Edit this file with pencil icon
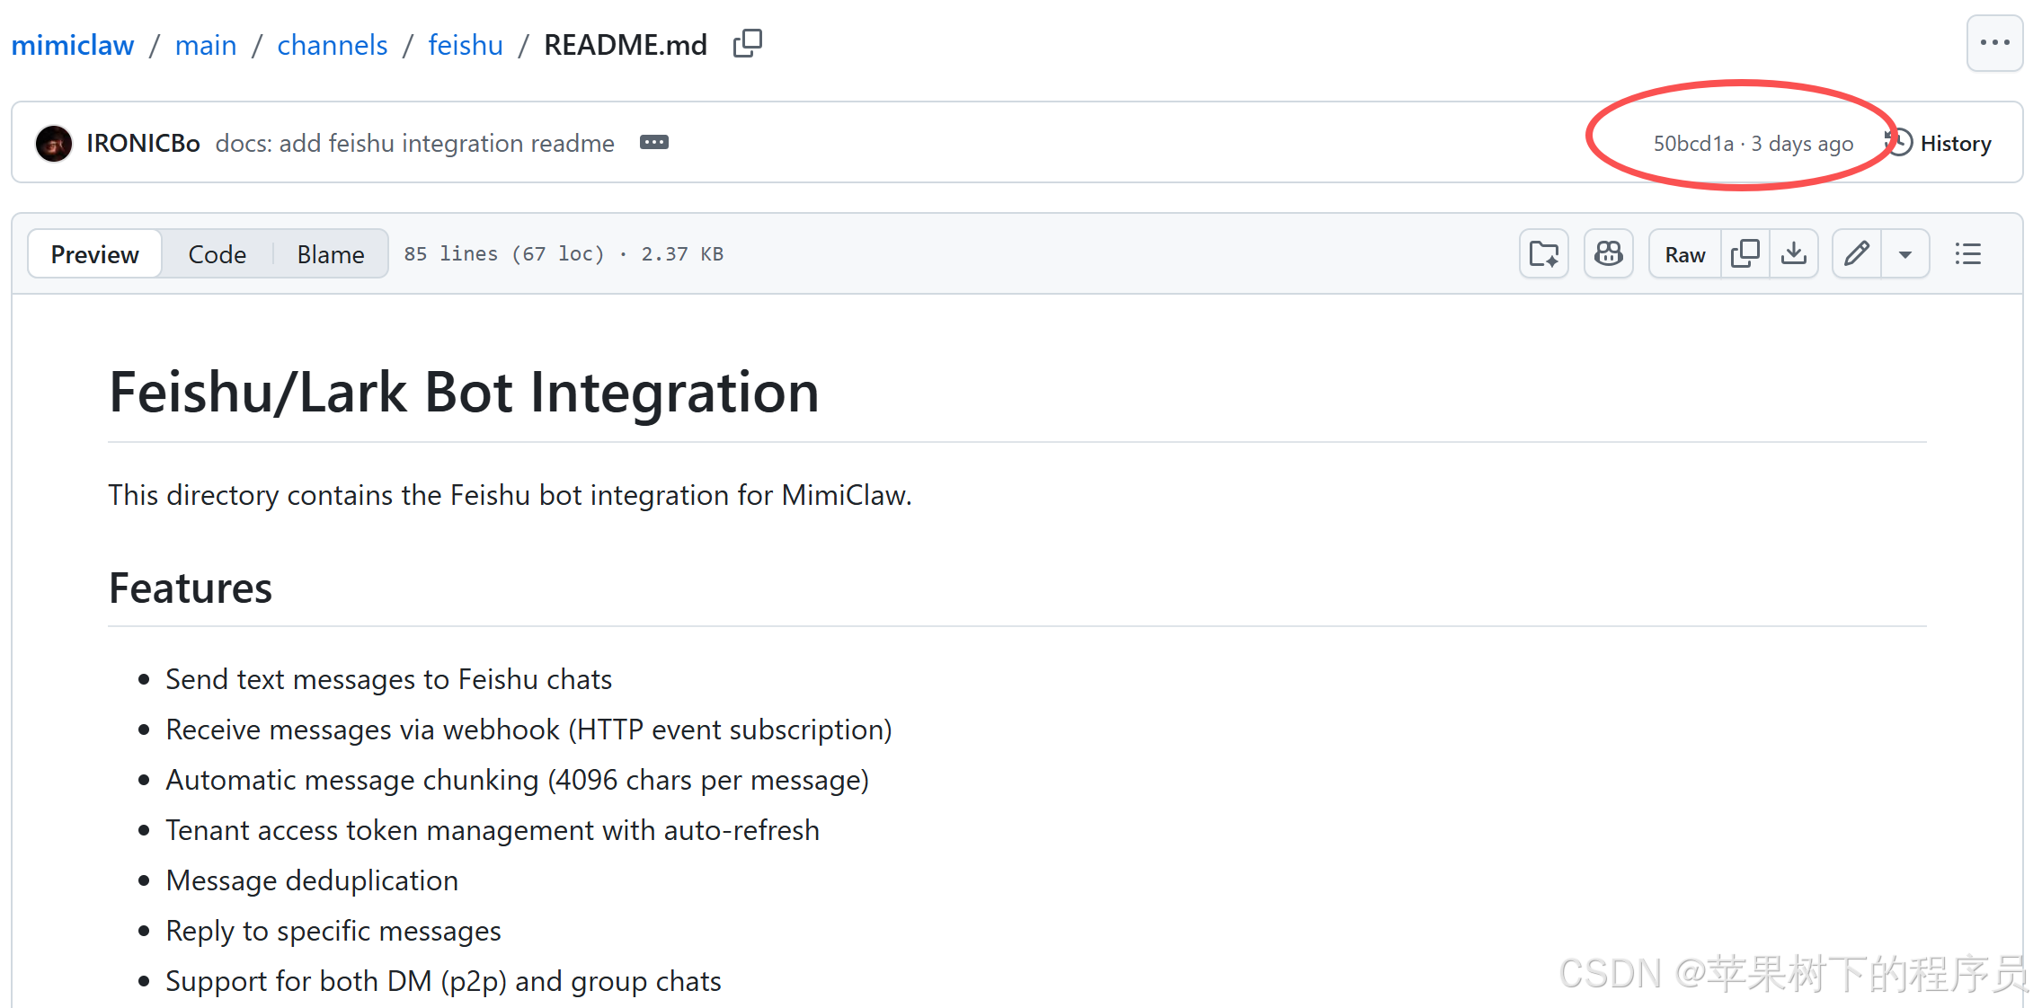 [x=1856, y=254]
